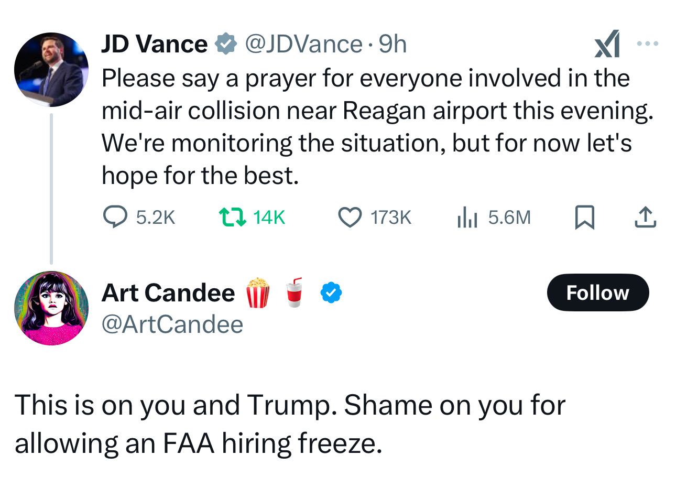Click the reply comment bubble icon
This screenshot has height=488, width=676.
(x=115, y=217)
